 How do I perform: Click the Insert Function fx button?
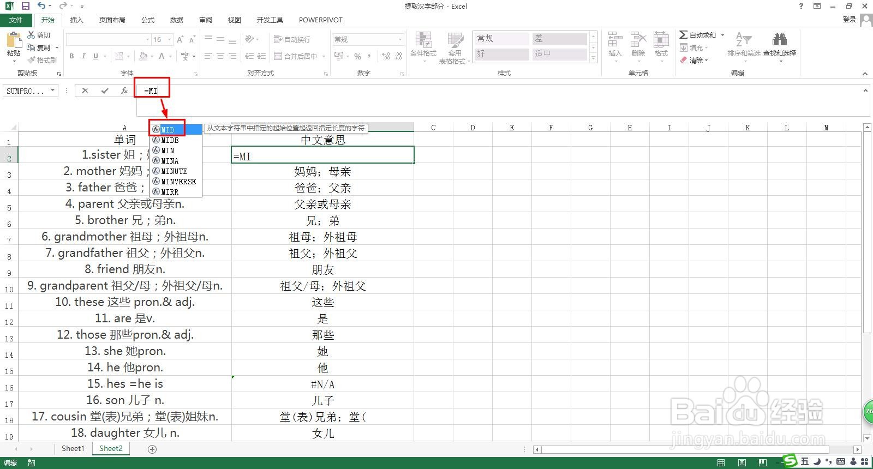click(124, 91)
